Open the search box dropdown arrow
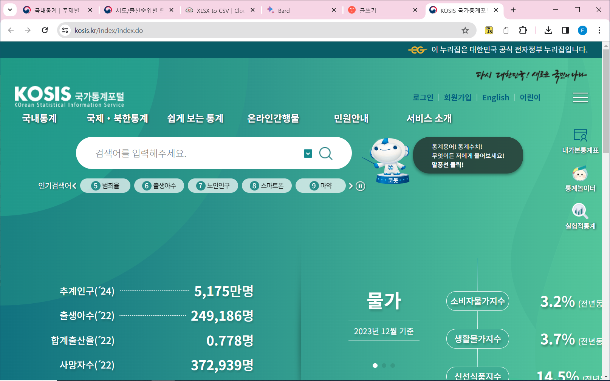Screen dimensions: 610x381 click(x=308, y=154)
